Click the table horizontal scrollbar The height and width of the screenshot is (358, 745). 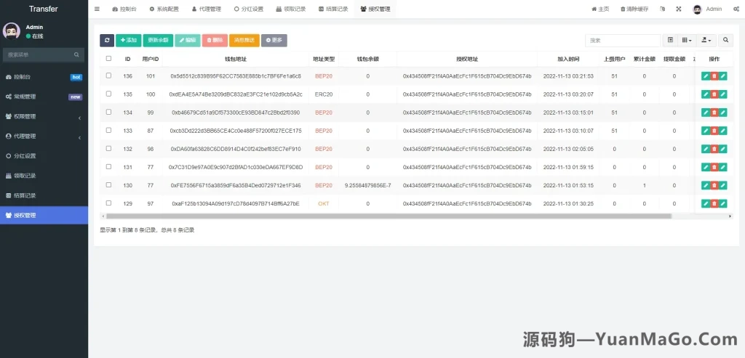389,216
